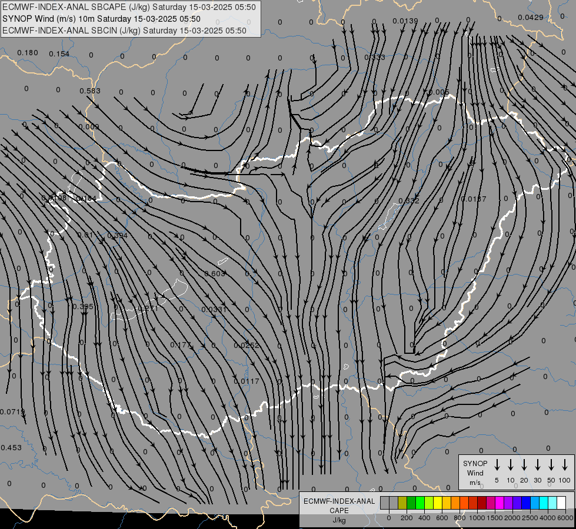Click the 0.0187 value on the map
576x529 pixels.
coord(474,199)
